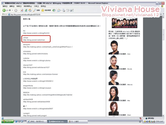This screenshot has height=125, width=166.
Task: Click the page icon in the address bar
Action: click(9, 14)
